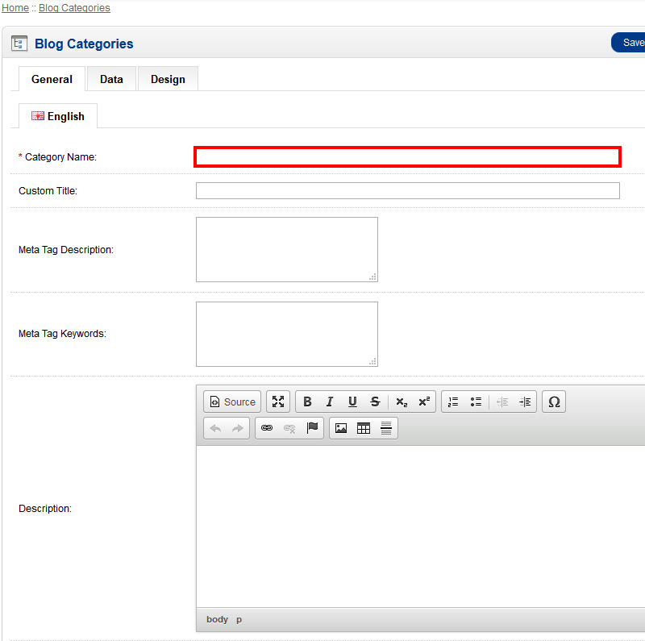Insert an image into the description
Image resolution: width=645 pixels, height=641 pixels.
click(341, 428)
